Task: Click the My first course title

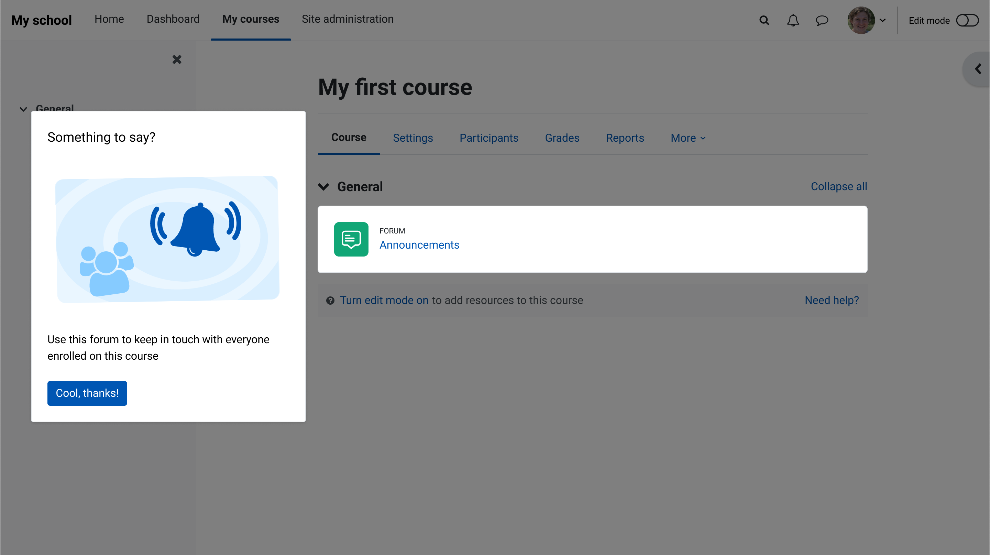Action: coord(395,87)
